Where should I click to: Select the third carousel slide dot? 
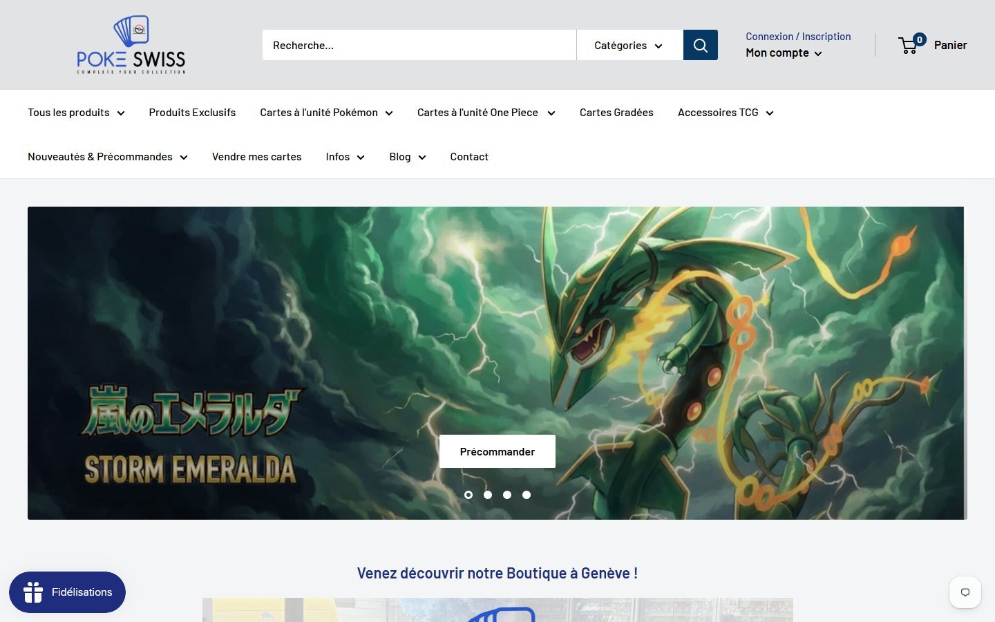pyautogui.click(x=507, y=495)
